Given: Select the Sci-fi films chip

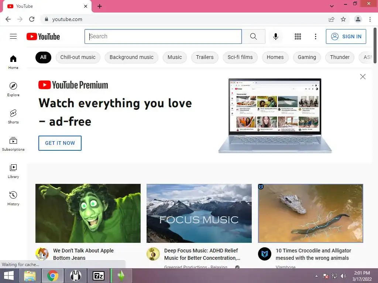Looking at the screenshot, I should click(240, 57).
